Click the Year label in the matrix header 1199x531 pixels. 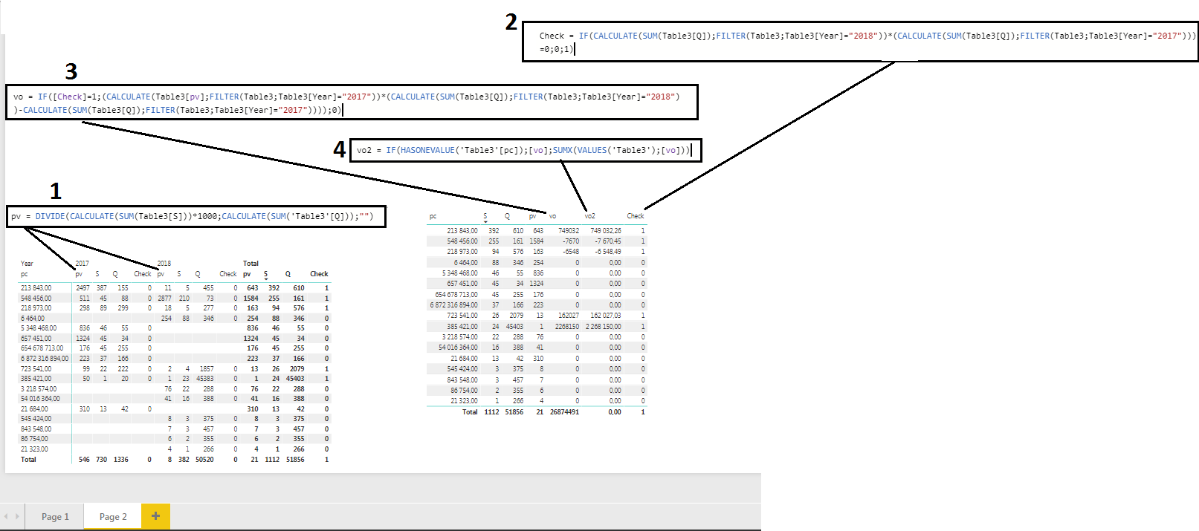point(27,264)
